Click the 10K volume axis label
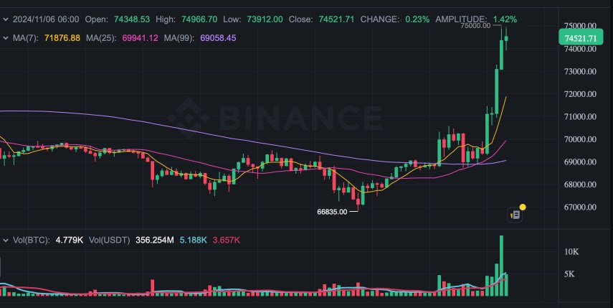This screenshot has height=308, width=613. tap(571, 252)
